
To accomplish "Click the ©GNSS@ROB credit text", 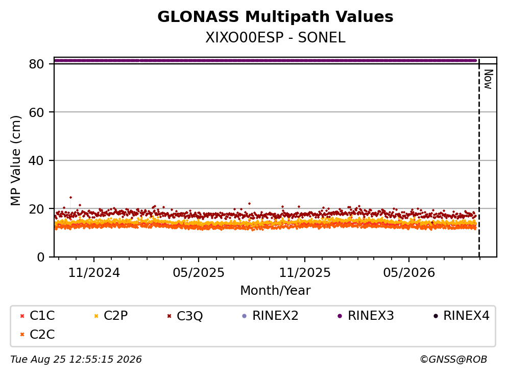I will (x=453, y=360).
